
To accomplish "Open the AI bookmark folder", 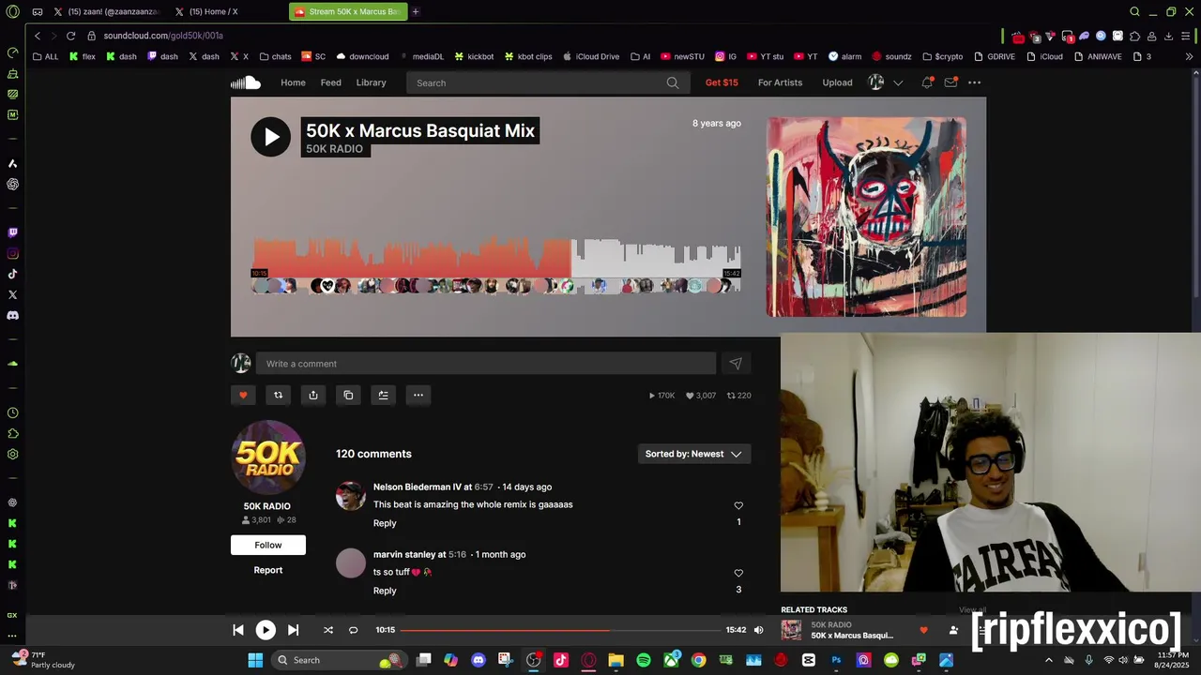I will (x=641, y=56).
